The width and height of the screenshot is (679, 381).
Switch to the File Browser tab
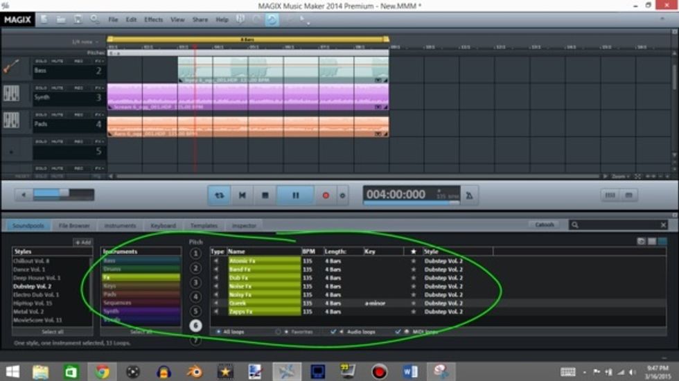pyautogui.click(x=74, y=226)
